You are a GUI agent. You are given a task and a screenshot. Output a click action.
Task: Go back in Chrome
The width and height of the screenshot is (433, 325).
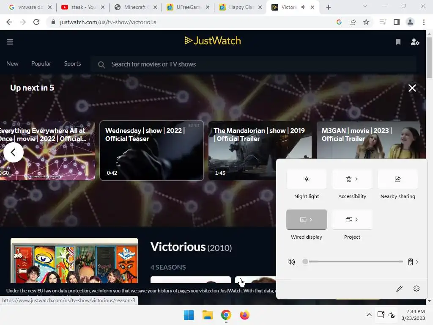click(x=9, y=22)
